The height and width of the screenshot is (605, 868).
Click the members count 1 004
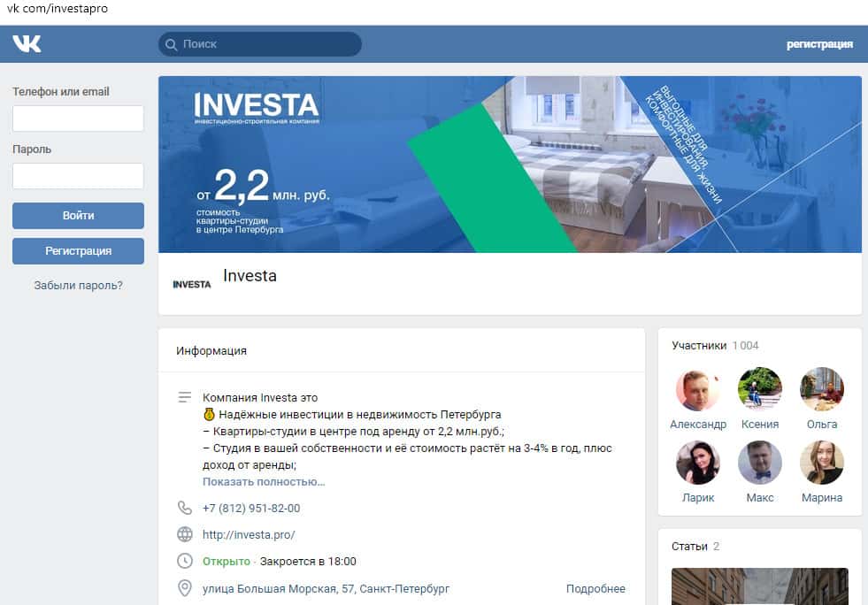745,345
